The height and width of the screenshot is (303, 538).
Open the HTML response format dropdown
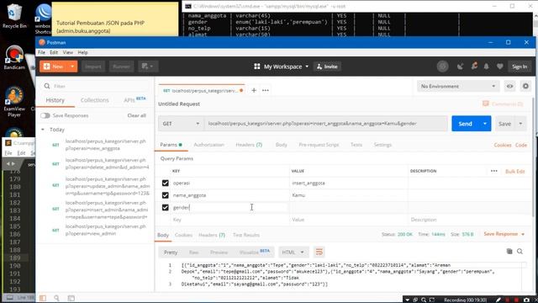(293, 252)
